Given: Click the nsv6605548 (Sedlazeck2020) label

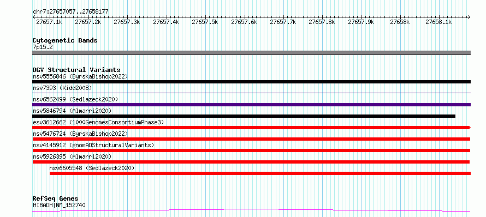Looking at the screenshot, I should (x=92, y=168).
